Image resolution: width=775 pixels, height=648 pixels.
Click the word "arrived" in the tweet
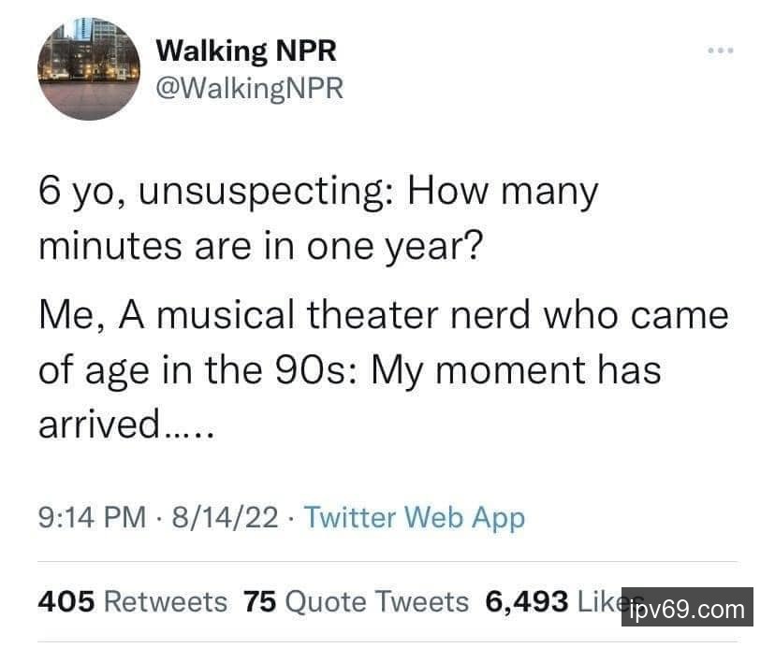click(x=98, y=425)
